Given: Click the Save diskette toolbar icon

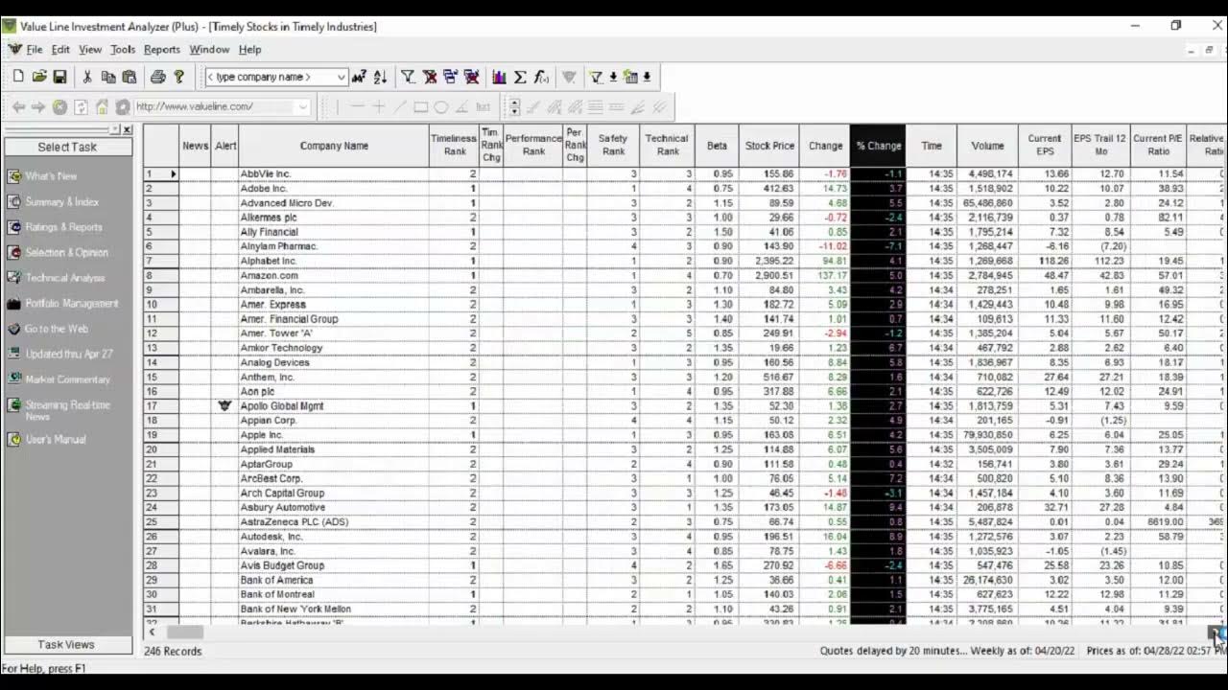Looking at the screenshot, I should (59, 77).
